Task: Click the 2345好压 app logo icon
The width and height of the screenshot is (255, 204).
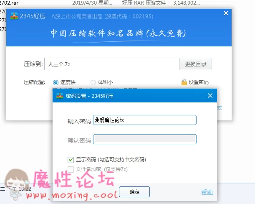Action: pos(14,16)
